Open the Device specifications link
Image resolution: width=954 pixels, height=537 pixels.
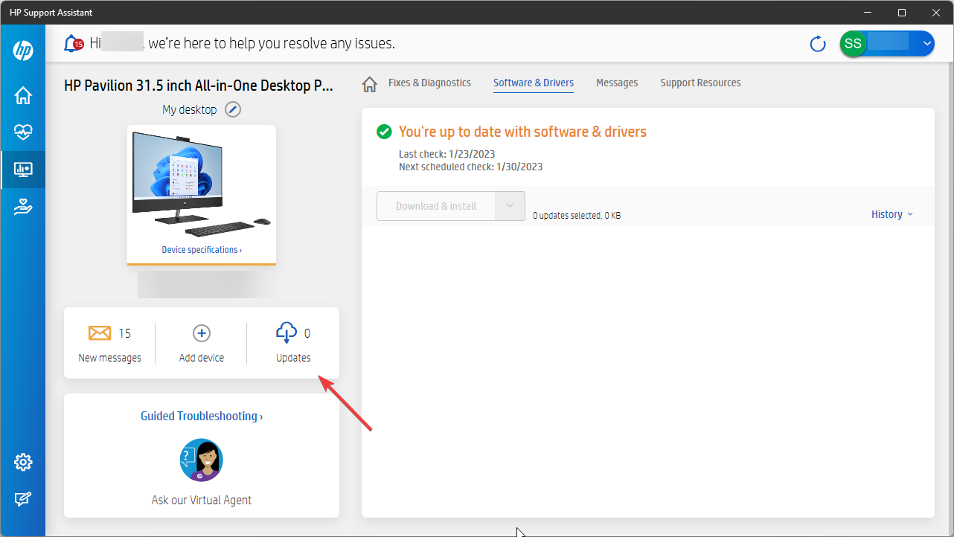tap(202, 250)
